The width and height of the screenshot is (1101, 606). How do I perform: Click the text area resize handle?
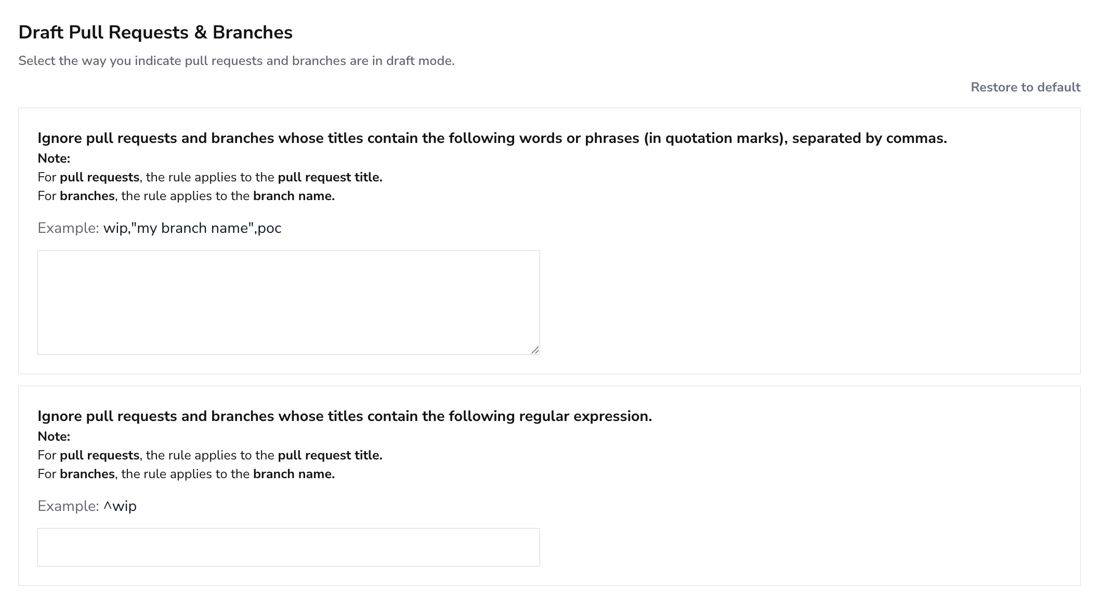[x=535, y=350]
